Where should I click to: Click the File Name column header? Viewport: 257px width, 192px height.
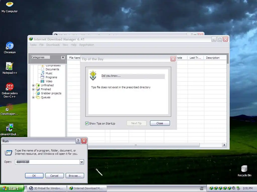click(x=74, y=58)
